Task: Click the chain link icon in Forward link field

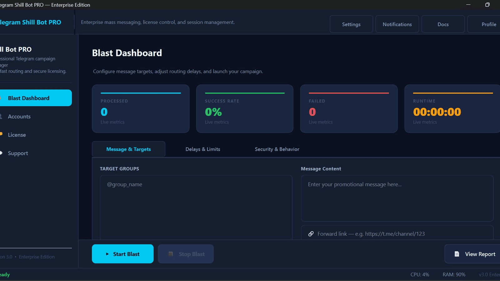Action: pos(311,234)
